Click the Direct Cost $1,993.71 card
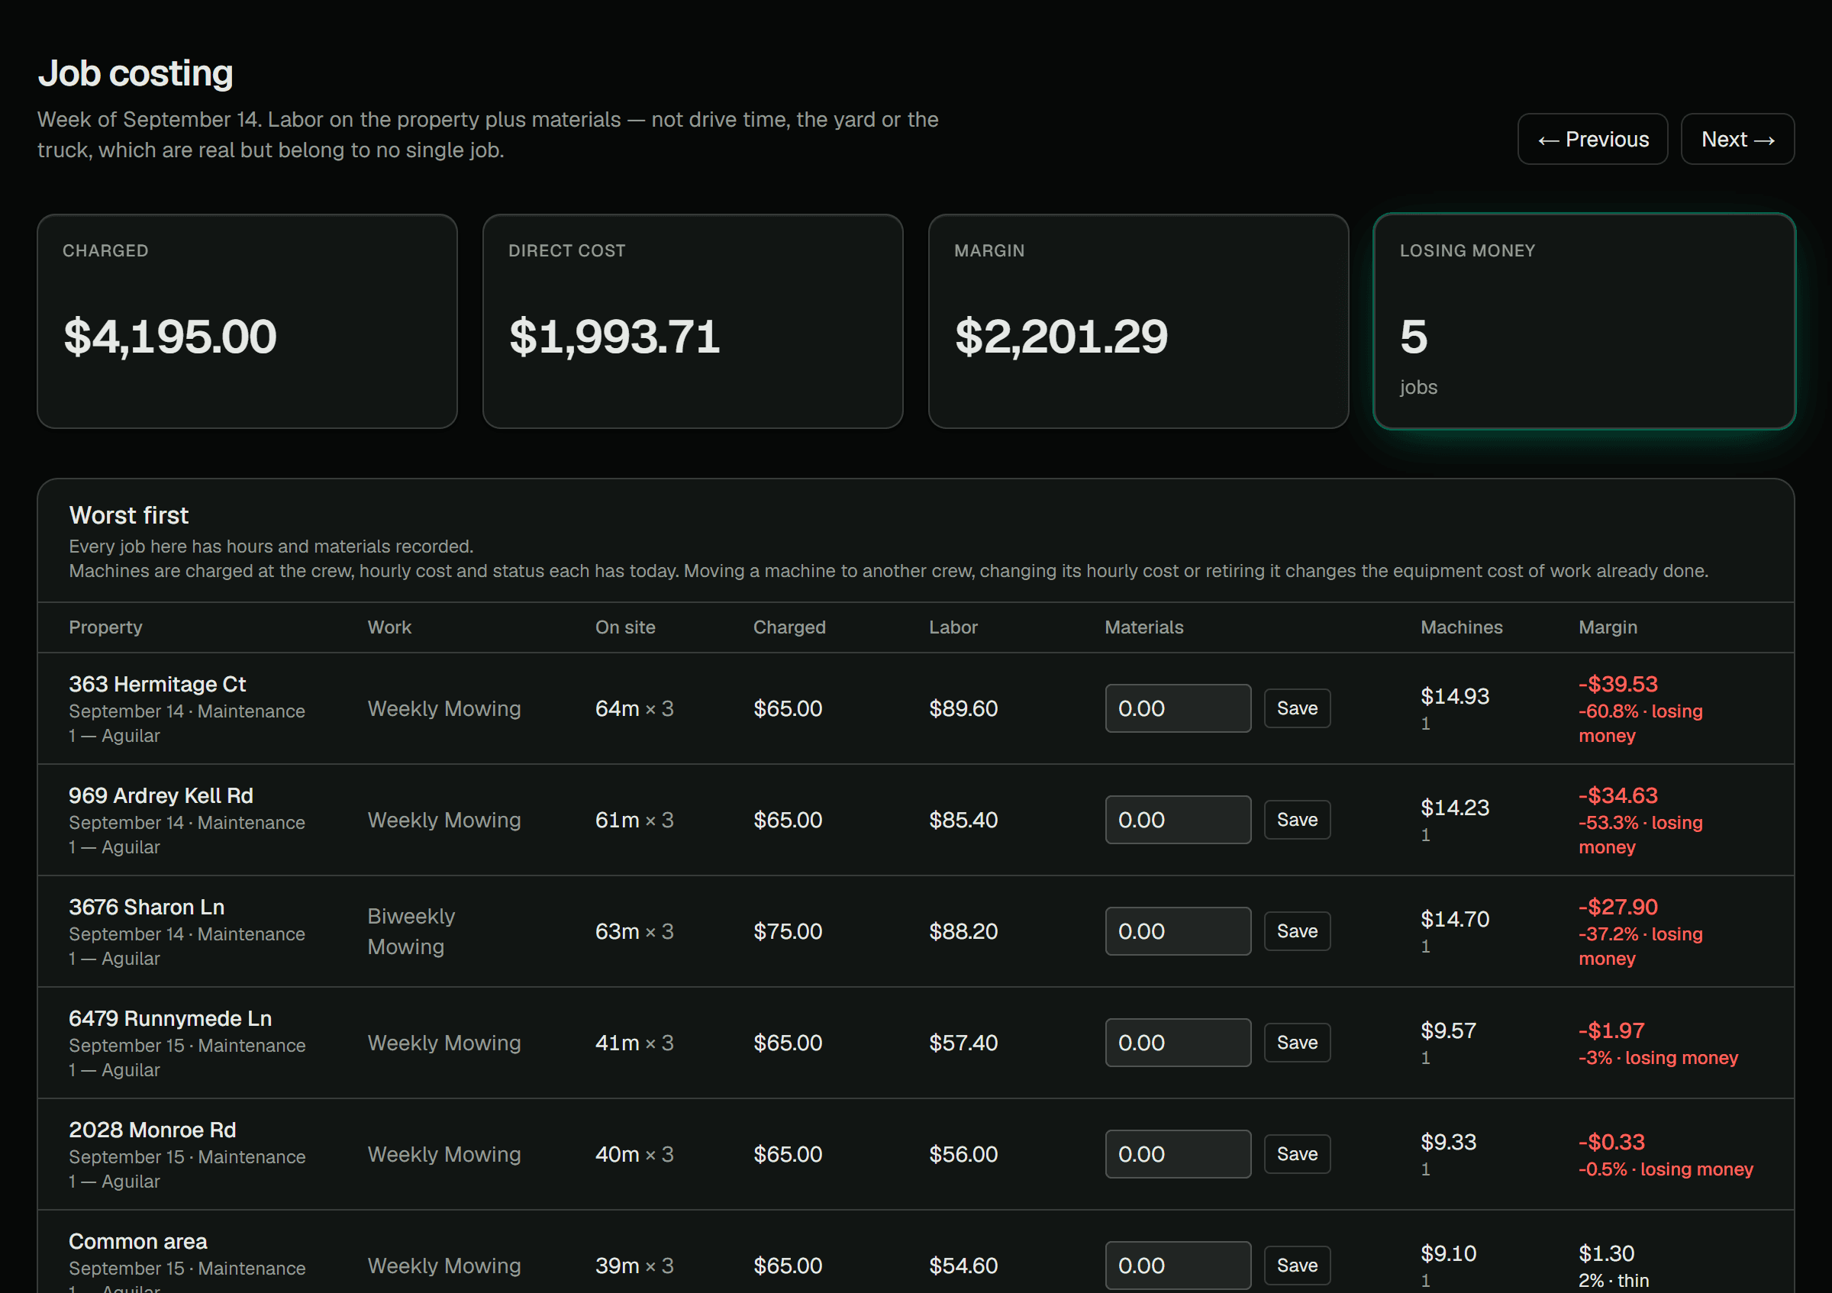This screenshot has width=1832, height=1293. coord(692,321)
